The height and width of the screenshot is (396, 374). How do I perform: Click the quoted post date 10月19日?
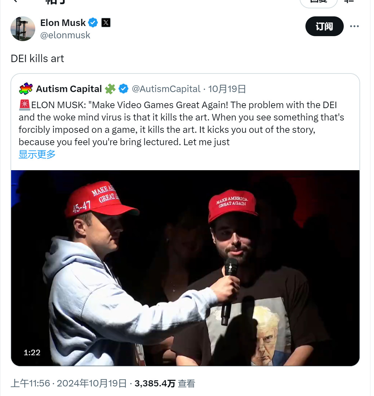click(x=227, y=89)
